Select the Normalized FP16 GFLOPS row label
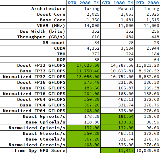 34,94
